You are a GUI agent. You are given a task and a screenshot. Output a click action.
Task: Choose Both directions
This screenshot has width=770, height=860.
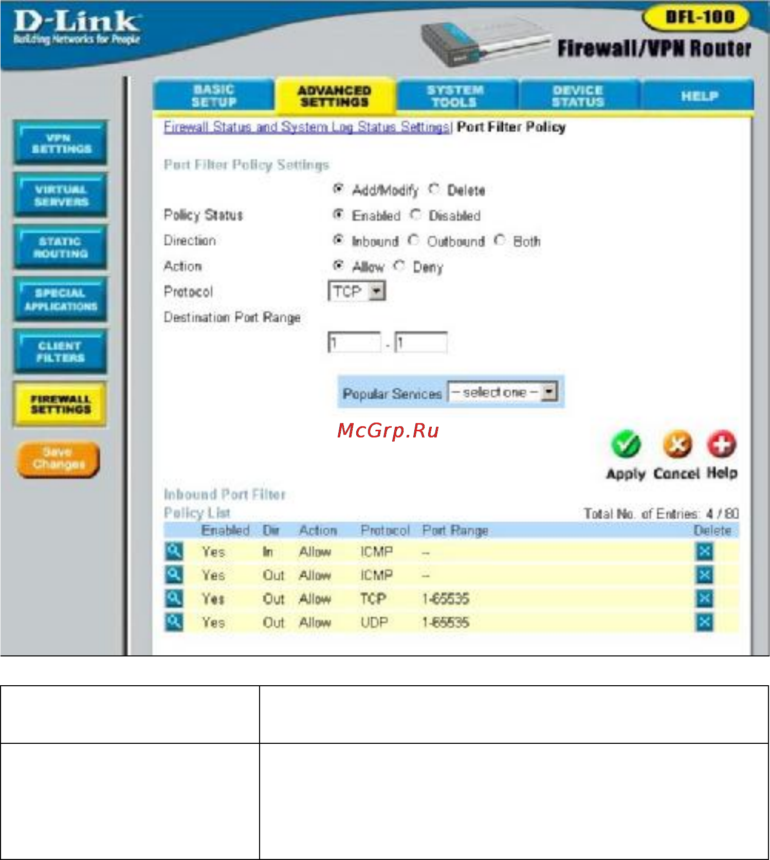tap(500, 240)
